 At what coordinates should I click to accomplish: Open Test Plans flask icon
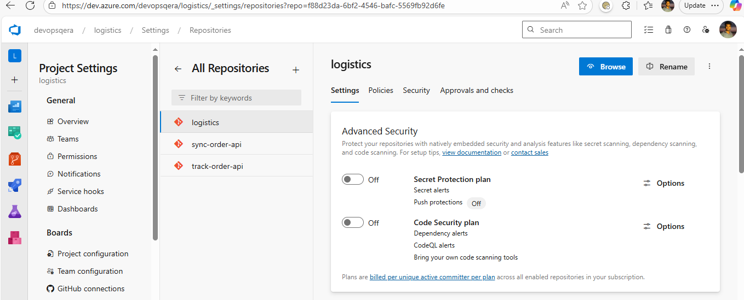15,211
